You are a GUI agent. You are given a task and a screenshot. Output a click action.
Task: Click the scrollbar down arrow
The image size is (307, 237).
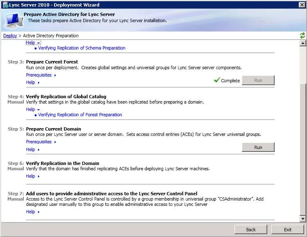coord(302,219)
